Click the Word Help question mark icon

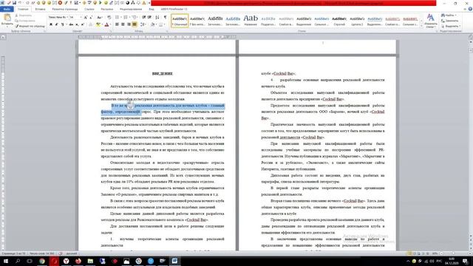pos(470,9)
